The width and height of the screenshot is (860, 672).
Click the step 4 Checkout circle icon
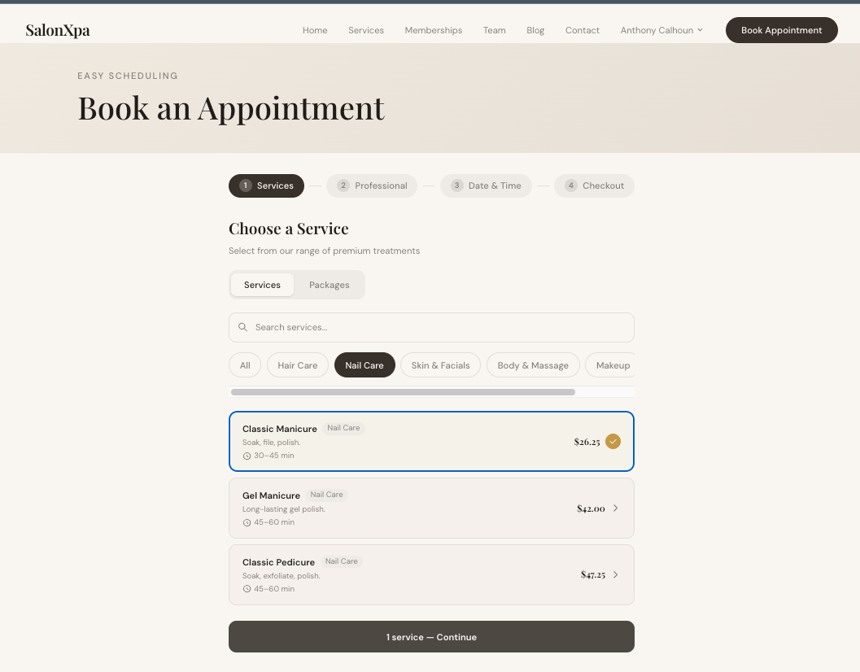(x=571, y=185)
